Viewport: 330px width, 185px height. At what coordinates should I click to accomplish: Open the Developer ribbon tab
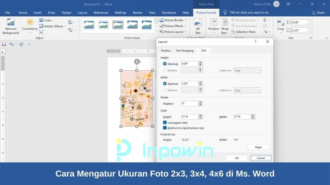tap(169, 13)
